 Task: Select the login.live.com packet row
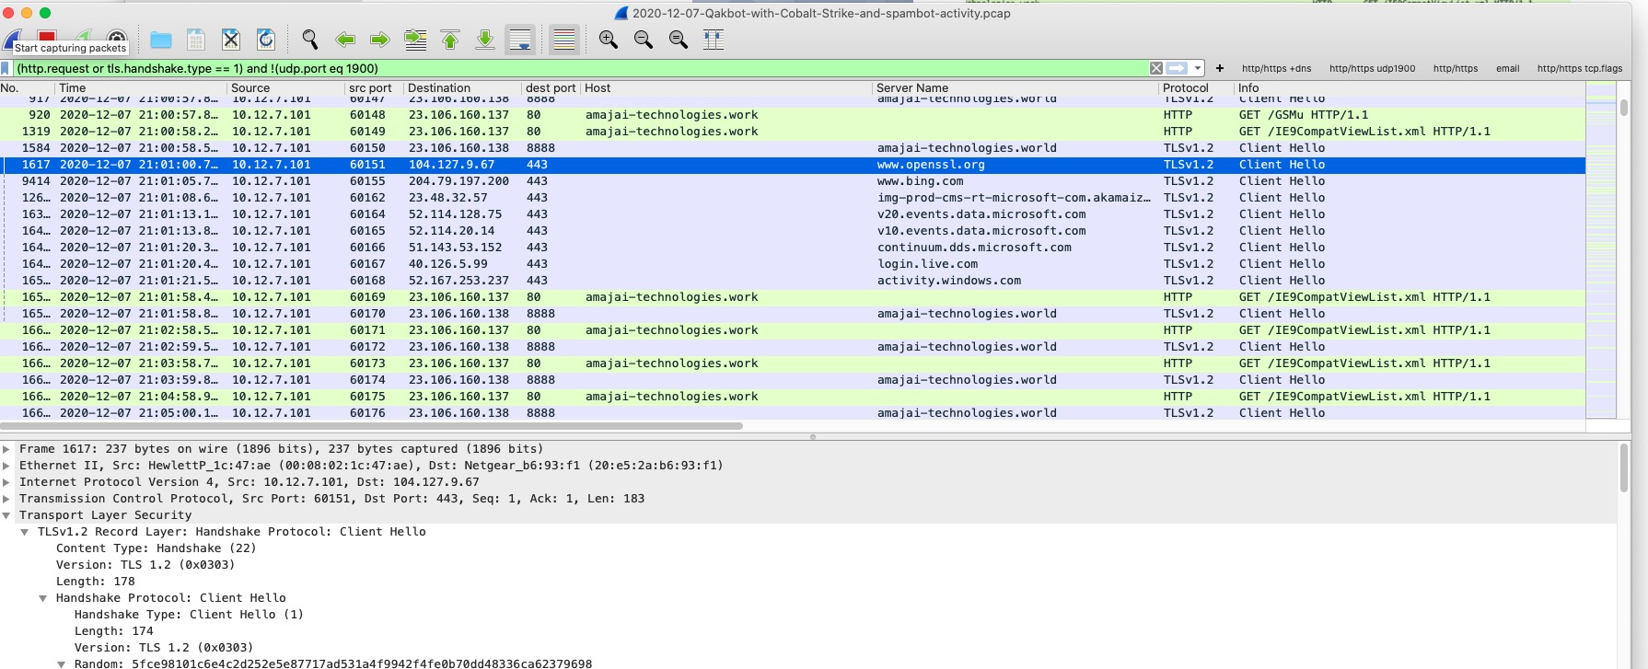792,264
